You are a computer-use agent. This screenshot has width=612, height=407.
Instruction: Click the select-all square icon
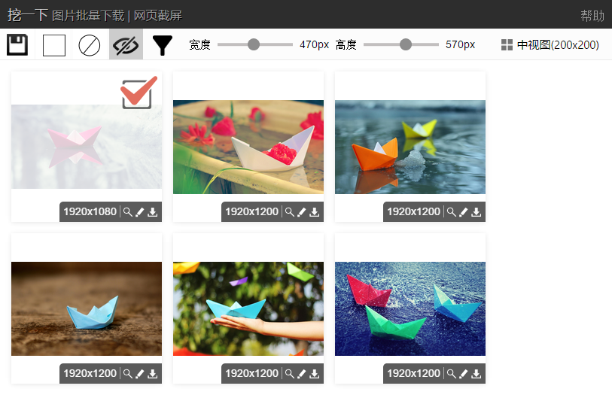click(x=54, y=45)
